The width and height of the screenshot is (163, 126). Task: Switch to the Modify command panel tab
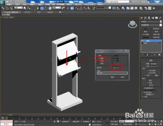click(145, 18)
